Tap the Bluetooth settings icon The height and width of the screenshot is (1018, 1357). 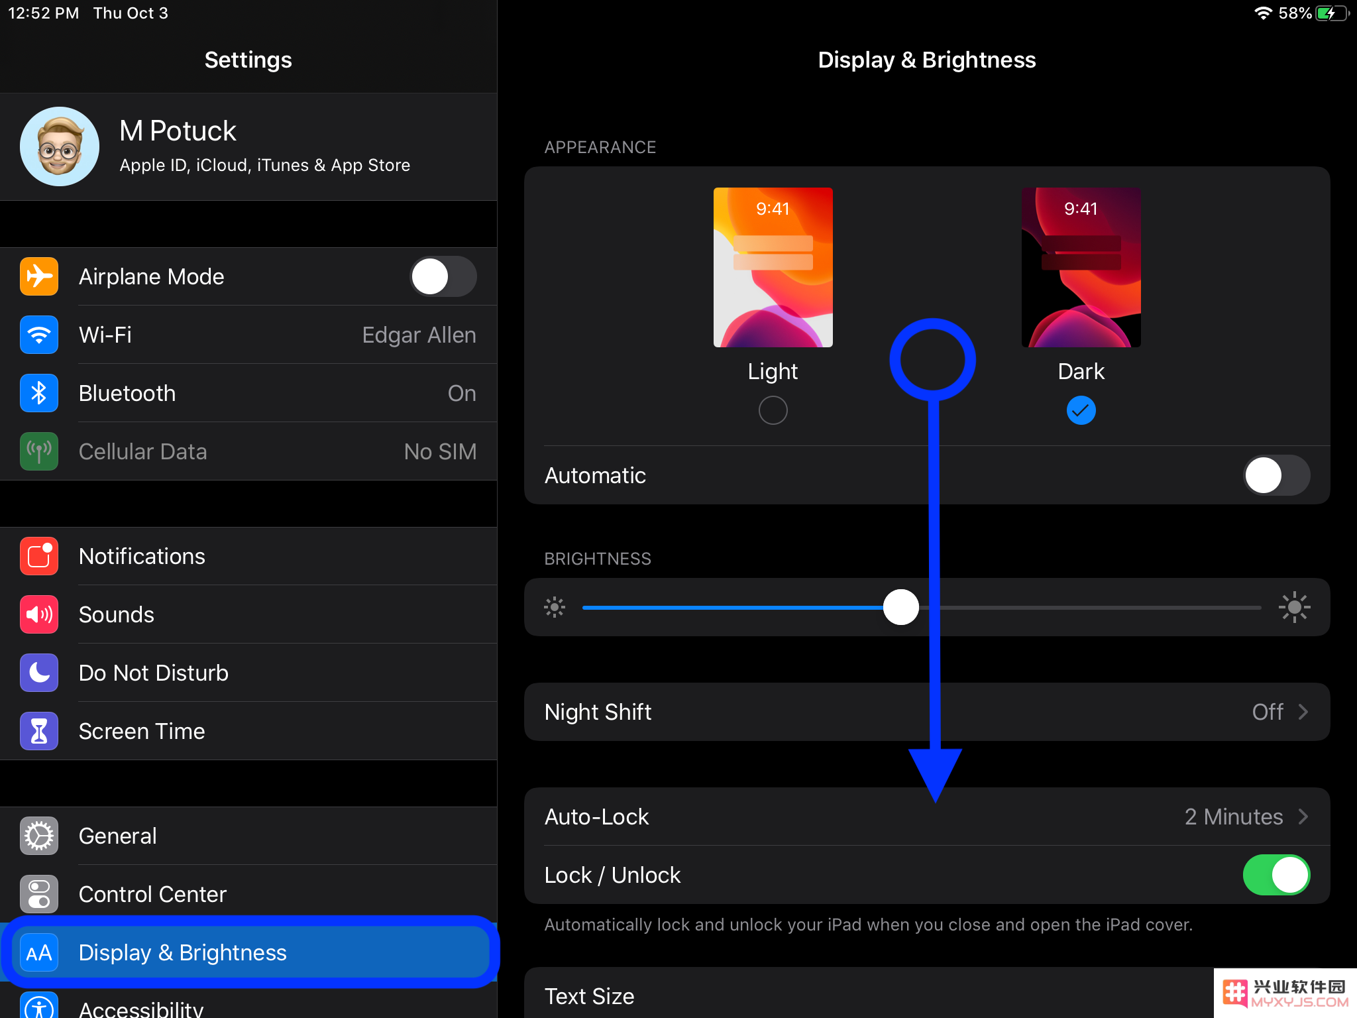(39, 393)
